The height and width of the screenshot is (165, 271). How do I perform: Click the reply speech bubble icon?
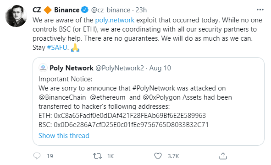(37, 156)
